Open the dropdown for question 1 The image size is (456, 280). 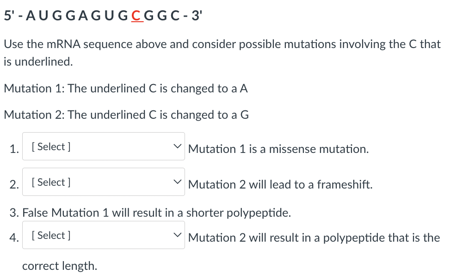(x=103, y=146)
